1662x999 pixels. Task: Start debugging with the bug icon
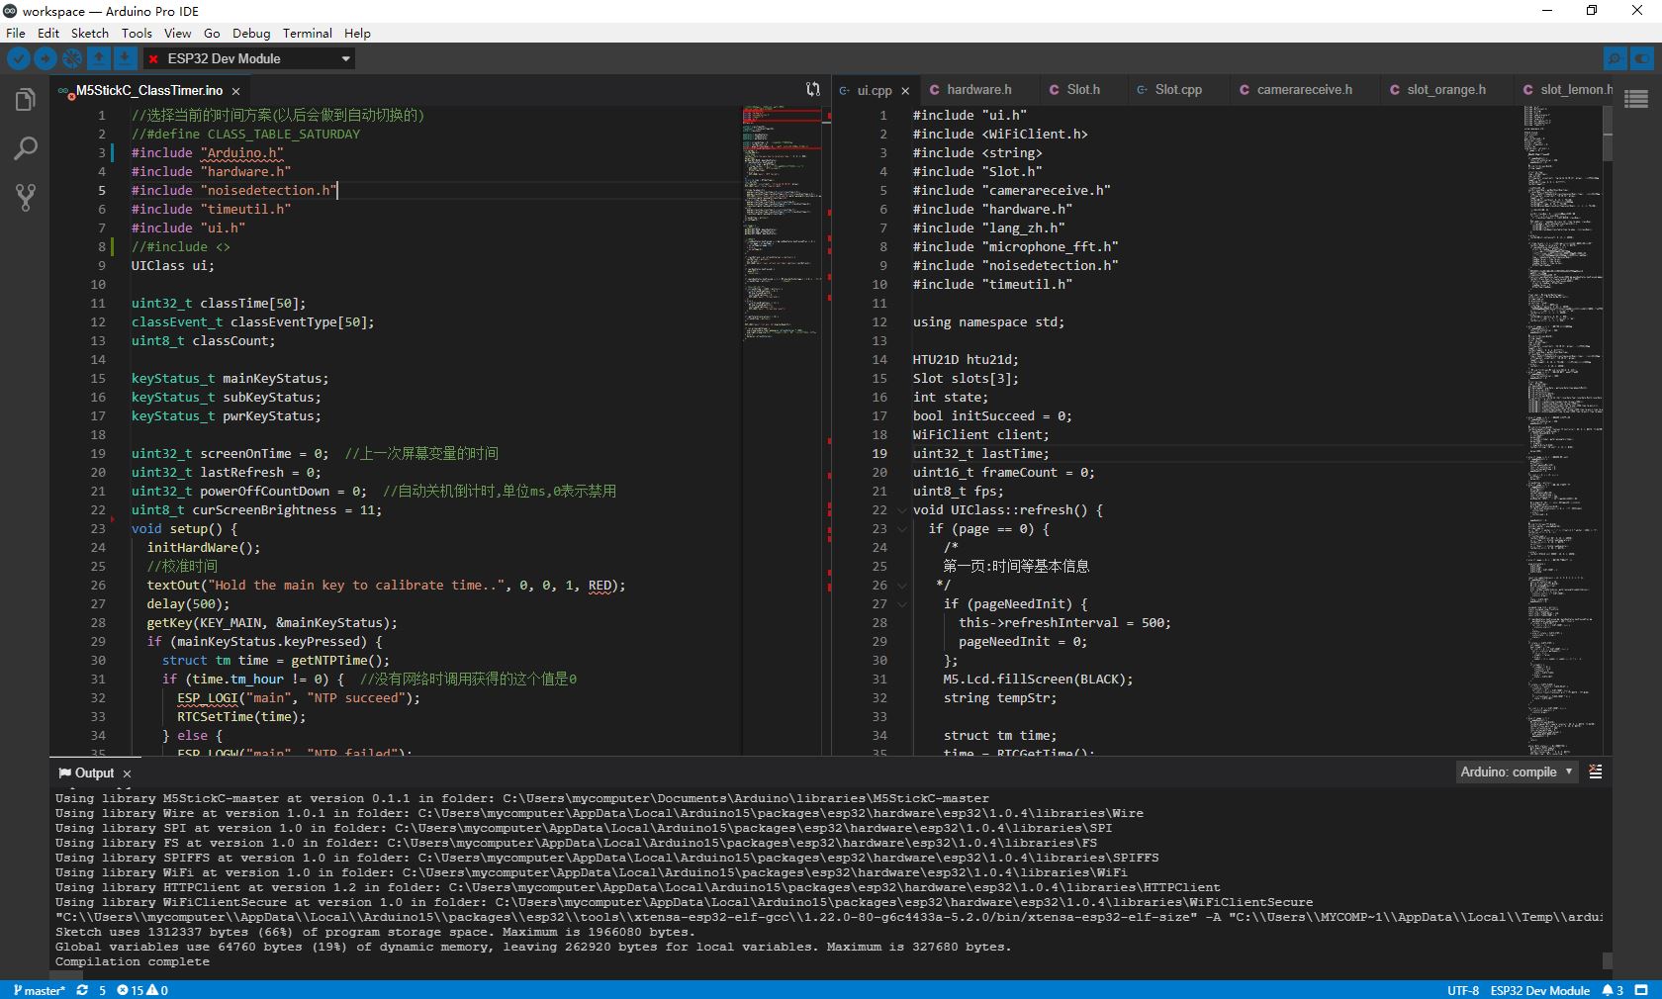pos(72,58)
